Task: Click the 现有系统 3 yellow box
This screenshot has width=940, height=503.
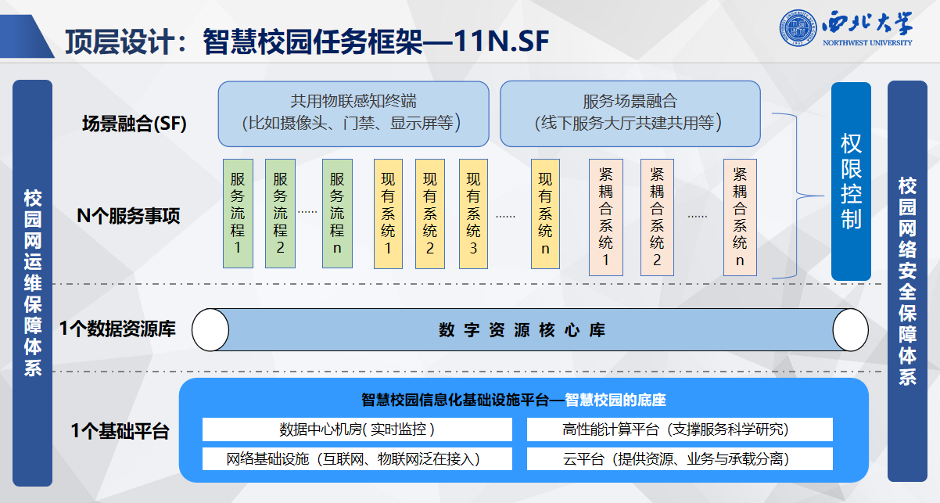Action: (473, 214)
